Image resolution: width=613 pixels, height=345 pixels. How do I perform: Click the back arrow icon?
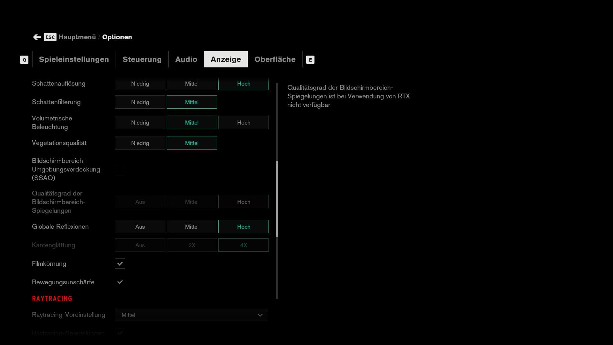(37, 37)
